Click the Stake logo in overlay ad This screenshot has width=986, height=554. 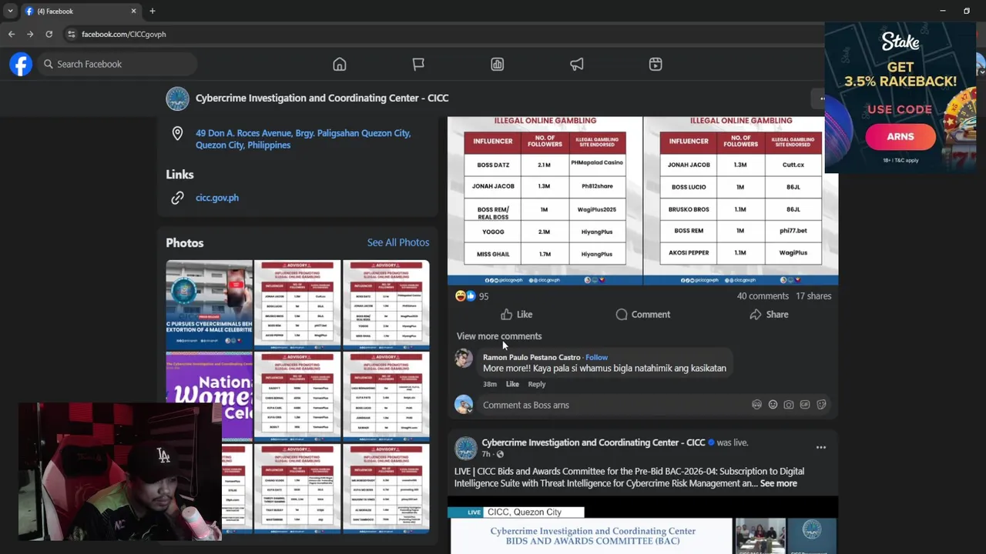(900, 42)
